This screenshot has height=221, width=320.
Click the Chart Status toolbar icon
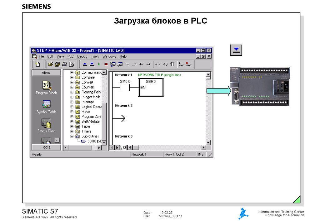[x=120, y=64]
